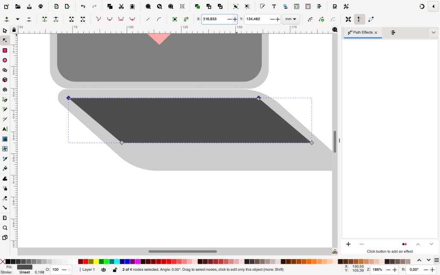Open a file with the folder icon

click(x=18, y=6)
